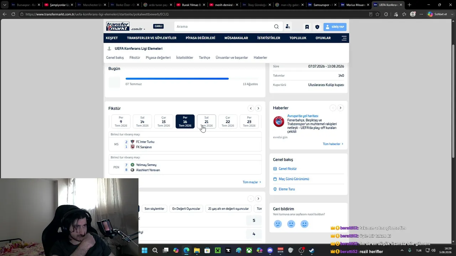Select fixture date Per 23 Tem 2026
Screen dimensions: 456x256
point(249,122)
